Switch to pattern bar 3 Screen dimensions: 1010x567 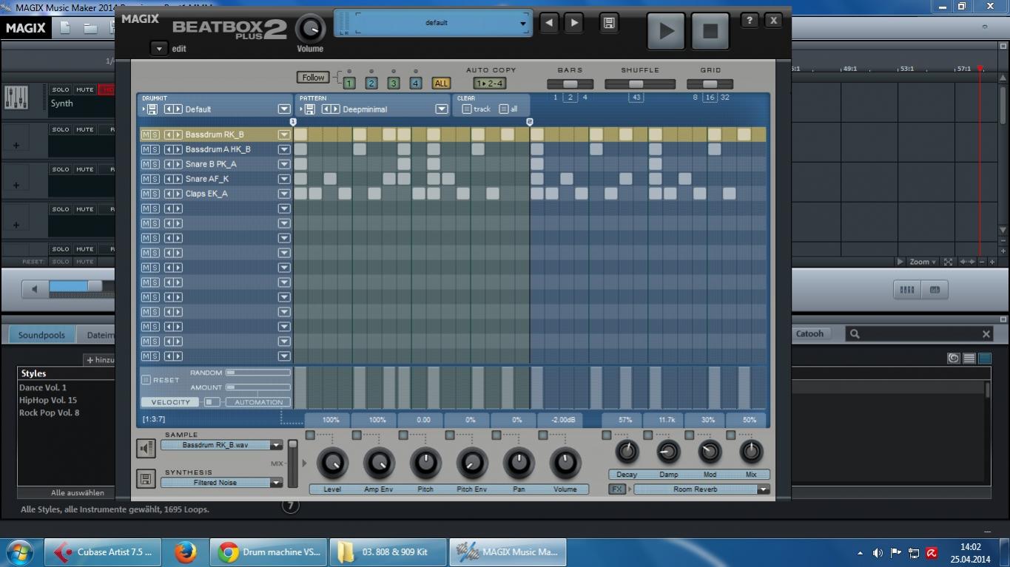point(394,84)
